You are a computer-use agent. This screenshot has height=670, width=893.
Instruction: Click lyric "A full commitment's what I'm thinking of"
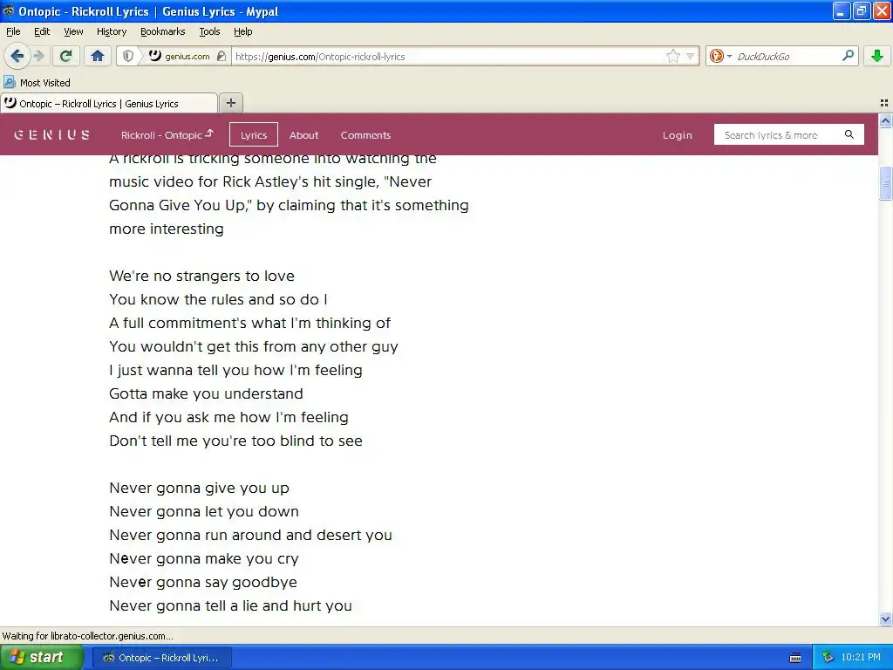coord(249,323)
